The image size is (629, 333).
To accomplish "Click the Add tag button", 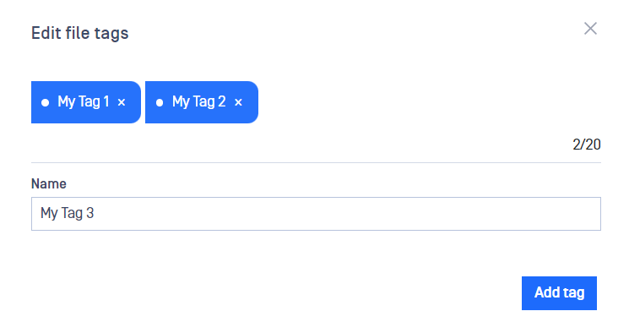I will 559,293.
